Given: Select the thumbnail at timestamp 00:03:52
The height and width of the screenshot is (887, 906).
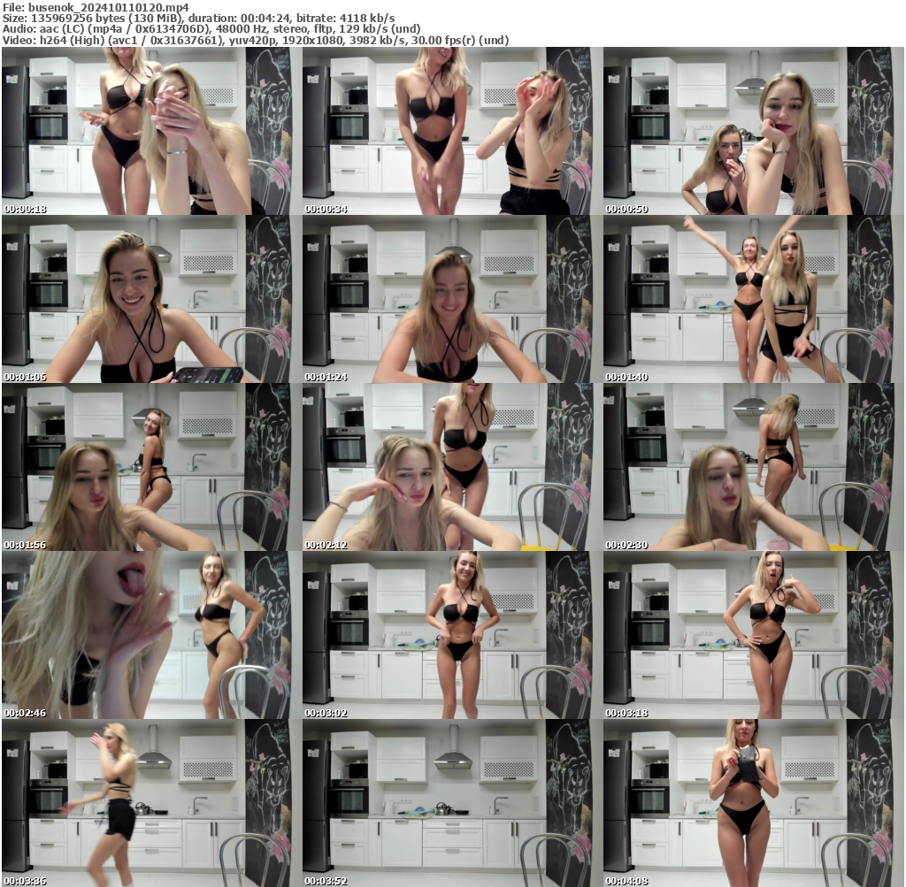Looking at the screenshot, I should [x=452, y=803].
